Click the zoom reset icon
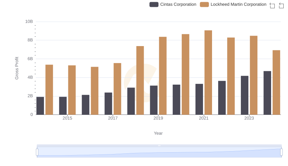 [281, 5]
